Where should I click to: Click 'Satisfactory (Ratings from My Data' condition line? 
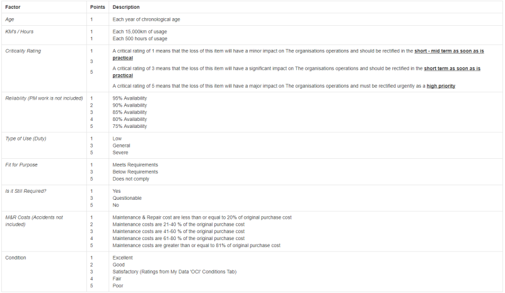coord(174,272)
